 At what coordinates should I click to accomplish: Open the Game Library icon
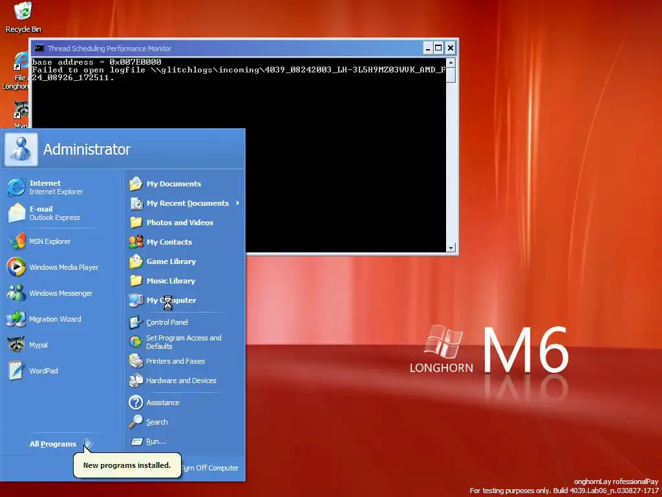click(136, 261)
